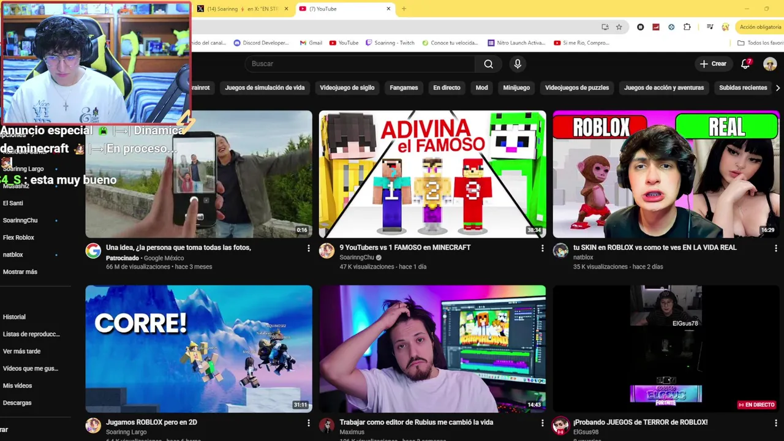Open options for tu SKIN en ROBLOX video
784x441 pixels.
coord(775,248)
